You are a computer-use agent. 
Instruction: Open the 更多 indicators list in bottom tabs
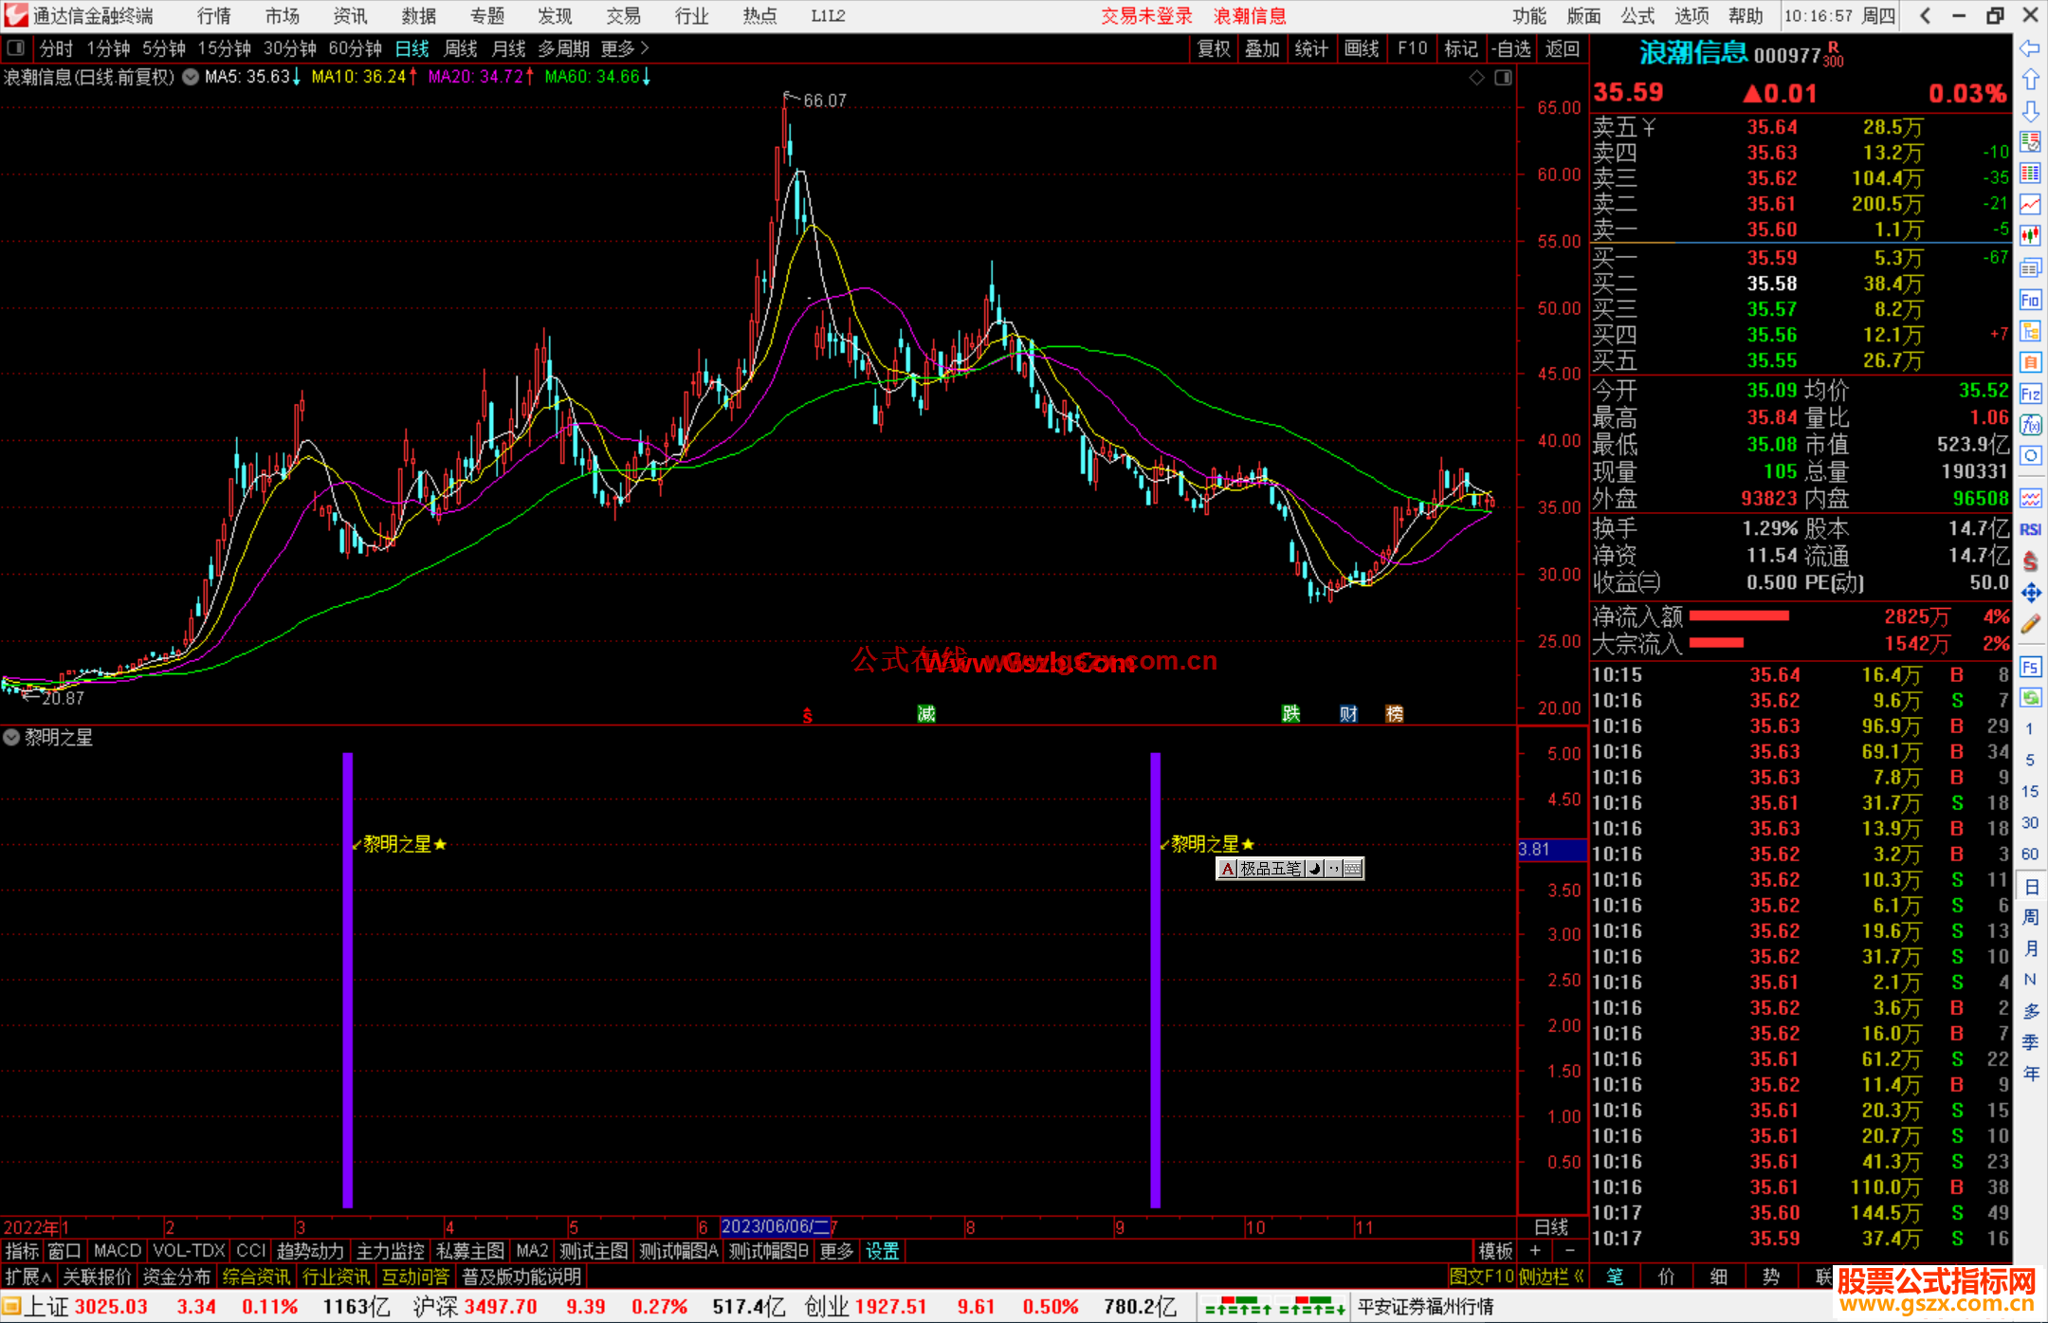point(836,1251)
